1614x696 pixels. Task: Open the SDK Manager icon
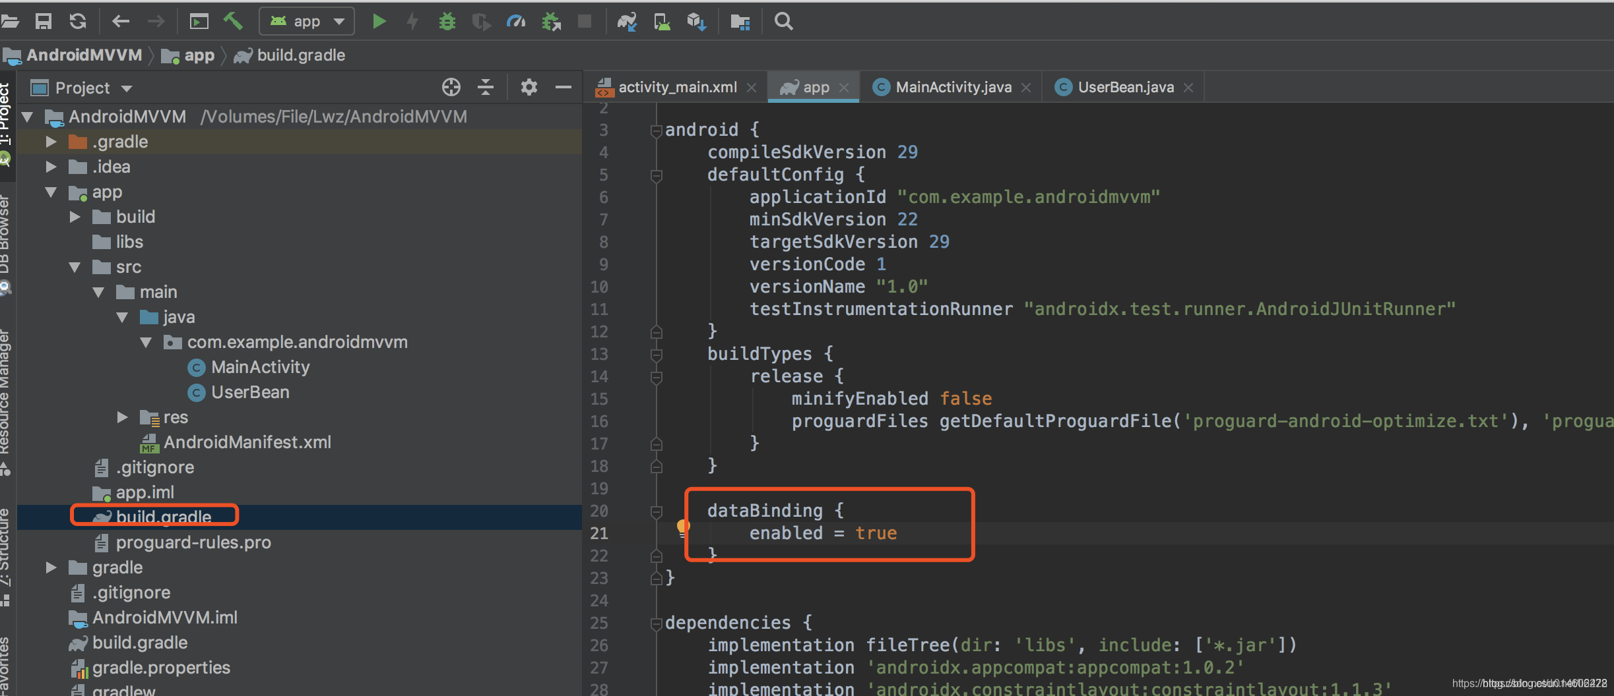click(696, 21)
